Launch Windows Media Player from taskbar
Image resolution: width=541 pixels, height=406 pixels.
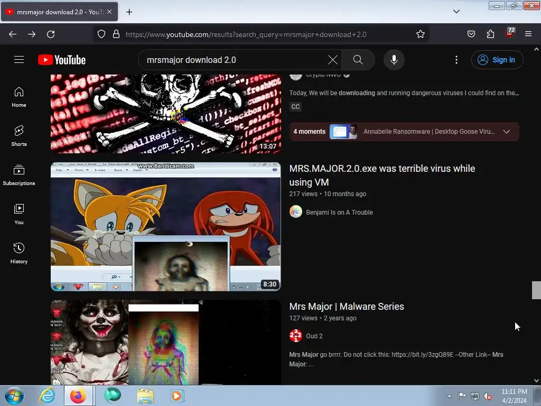coord(178,395)
